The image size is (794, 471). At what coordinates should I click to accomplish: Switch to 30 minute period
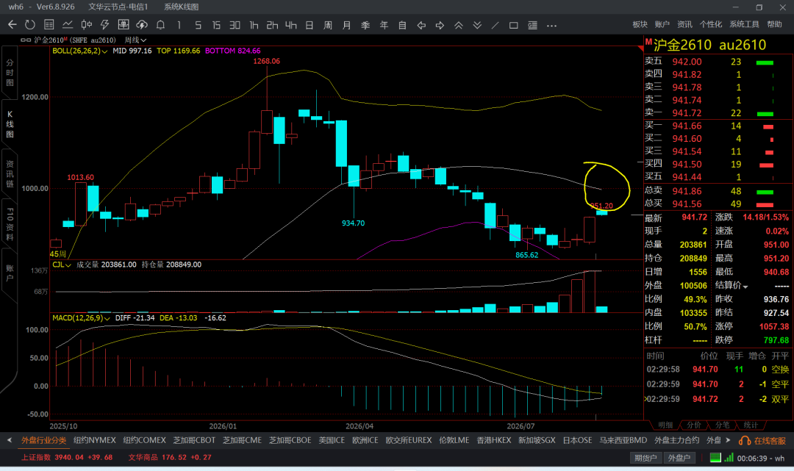tap(235, 25)
